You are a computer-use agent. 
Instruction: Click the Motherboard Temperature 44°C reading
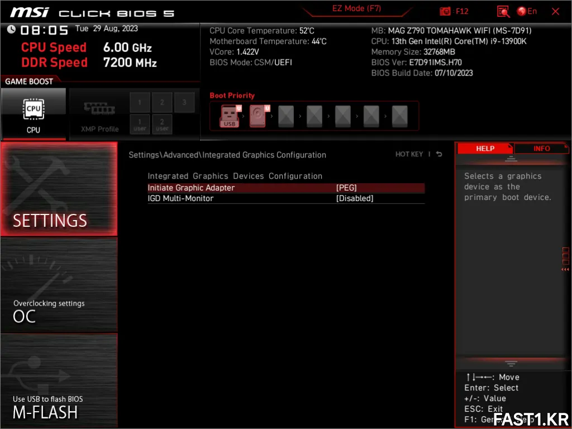click(x=268, y=41)
